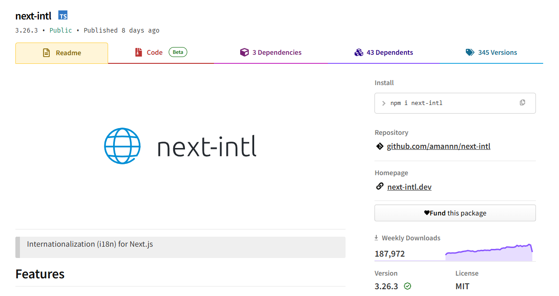
Task: Click the git repository diamond icon
Action: point(379,146)
